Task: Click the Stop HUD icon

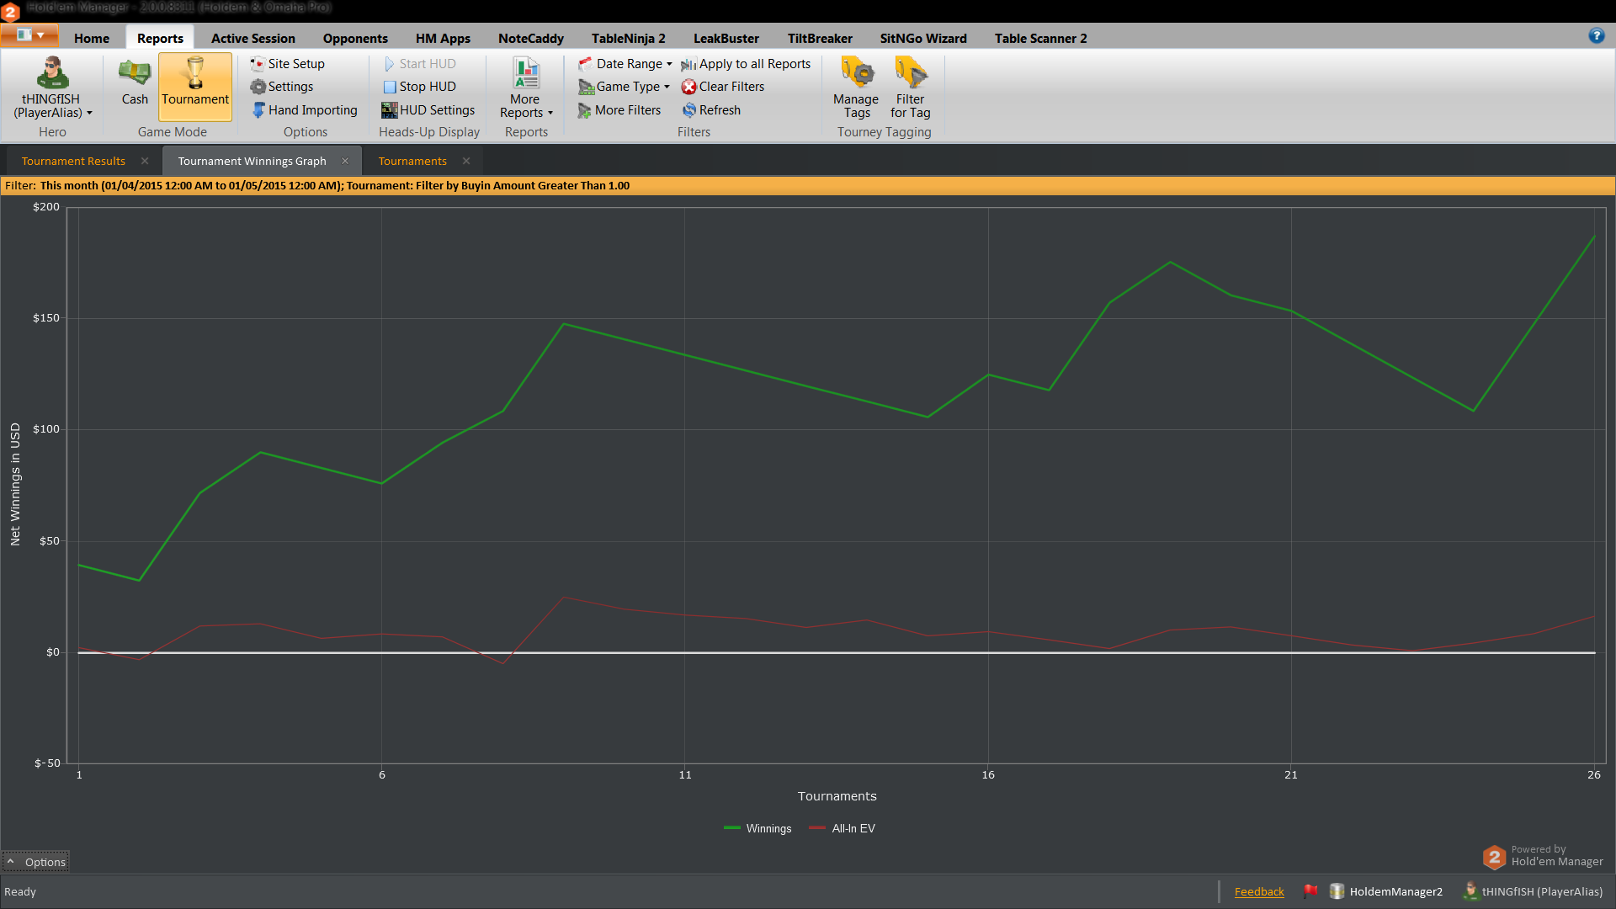Action: click(390, 87)
